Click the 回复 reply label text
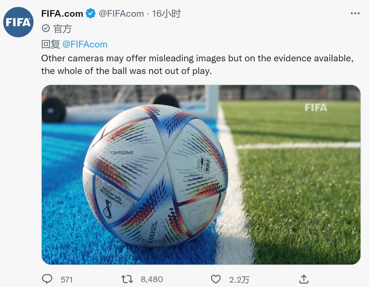This screenshot has width=369, height=287. coord(51,44)
